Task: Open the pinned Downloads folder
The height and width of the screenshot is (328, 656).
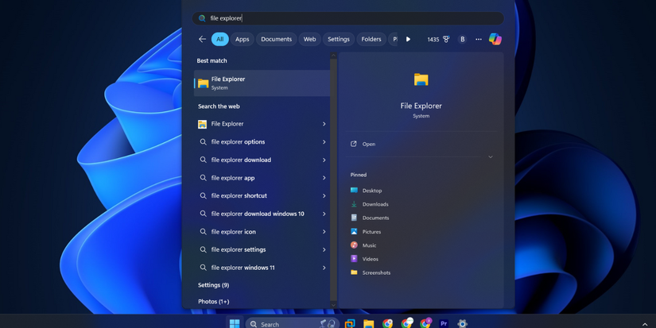Action: tap(370, 204)
